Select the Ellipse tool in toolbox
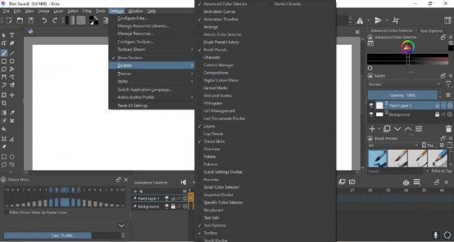The image size is (454, 242). click(x=12, y=61)
